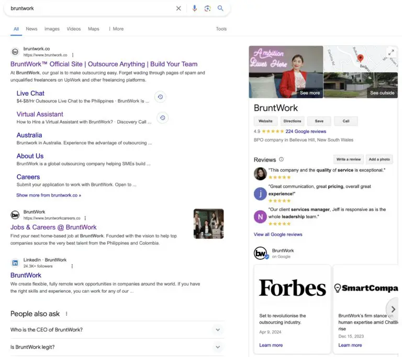
Task: Open 'See outside' street view thumbnail
Action: 361,85
